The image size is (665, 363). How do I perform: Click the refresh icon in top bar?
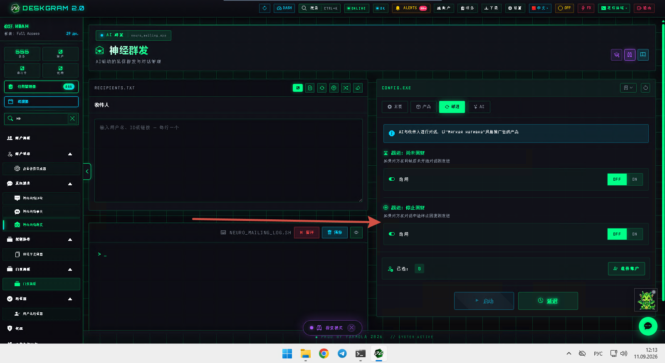(265, 8)
